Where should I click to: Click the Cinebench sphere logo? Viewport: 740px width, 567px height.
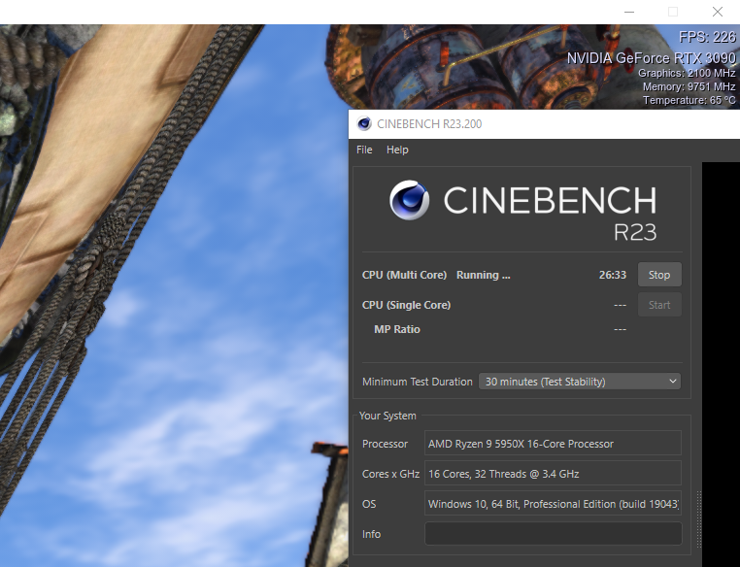tap(409, 200)
